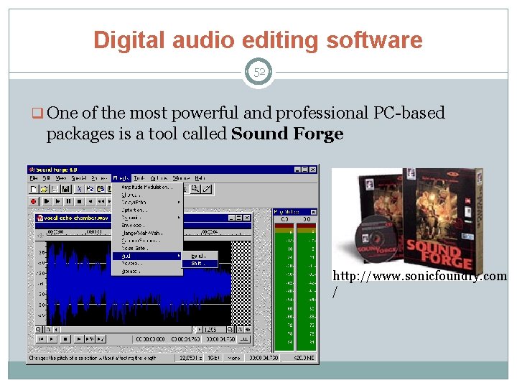Open the Process menu
This screenshot has height=388, width=517.
click(100, 178)
